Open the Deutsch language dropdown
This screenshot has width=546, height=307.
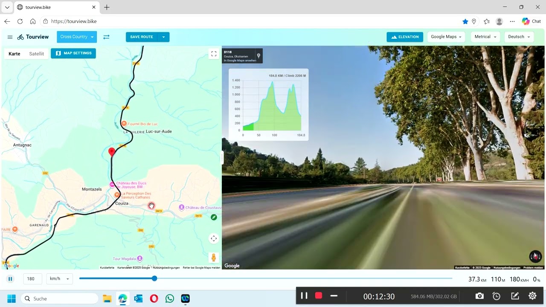(519, 37)
